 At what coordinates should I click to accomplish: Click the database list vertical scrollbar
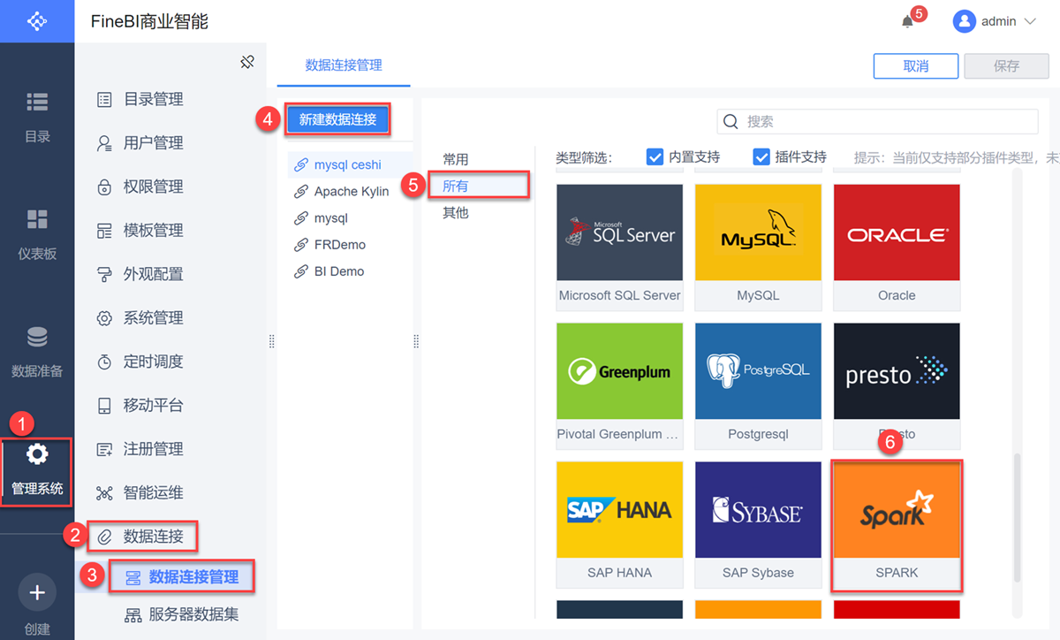coord(1017,517)
